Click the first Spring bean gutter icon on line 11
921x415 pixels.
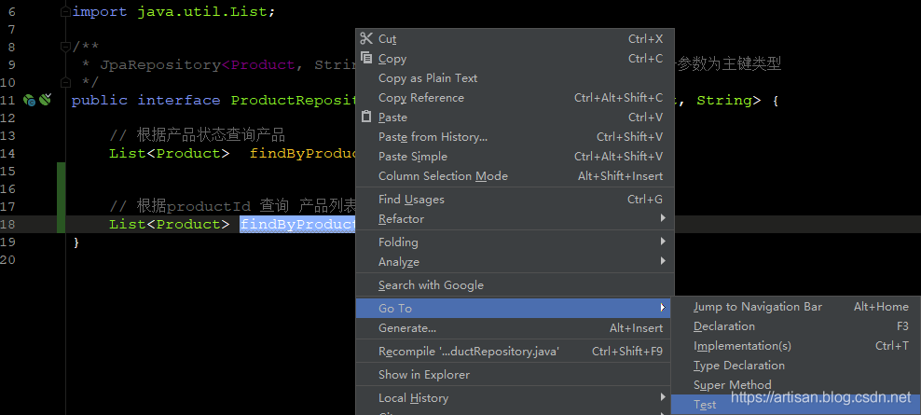point(29,100)
